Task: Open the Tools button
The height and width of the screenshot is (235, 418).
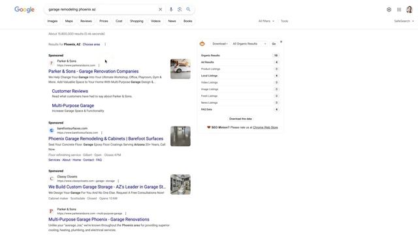Action: (285, 21)
